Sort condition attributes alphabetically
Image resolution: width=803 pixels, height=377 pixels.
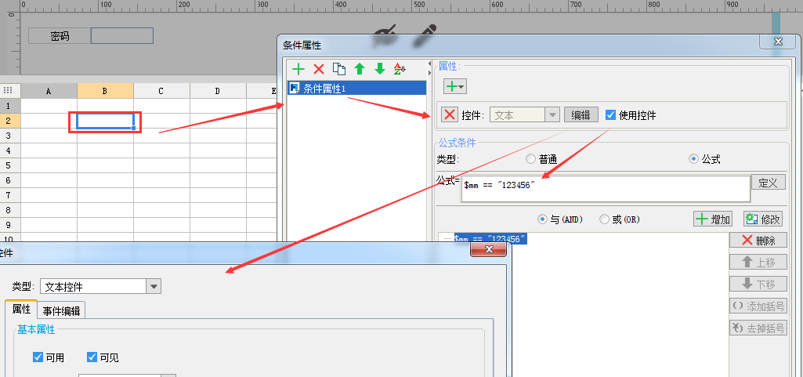(400, 69)
